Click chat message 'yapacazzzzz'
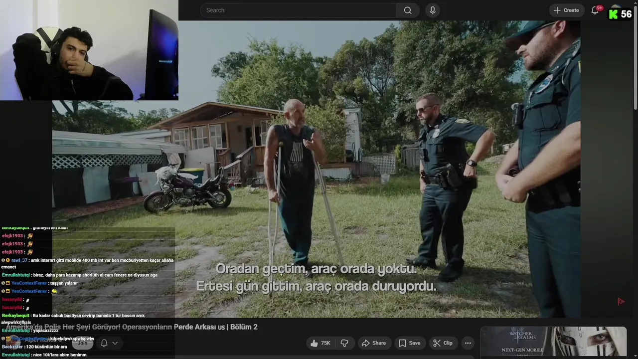Screen dimensions: 638x359 tap(46, 331)
